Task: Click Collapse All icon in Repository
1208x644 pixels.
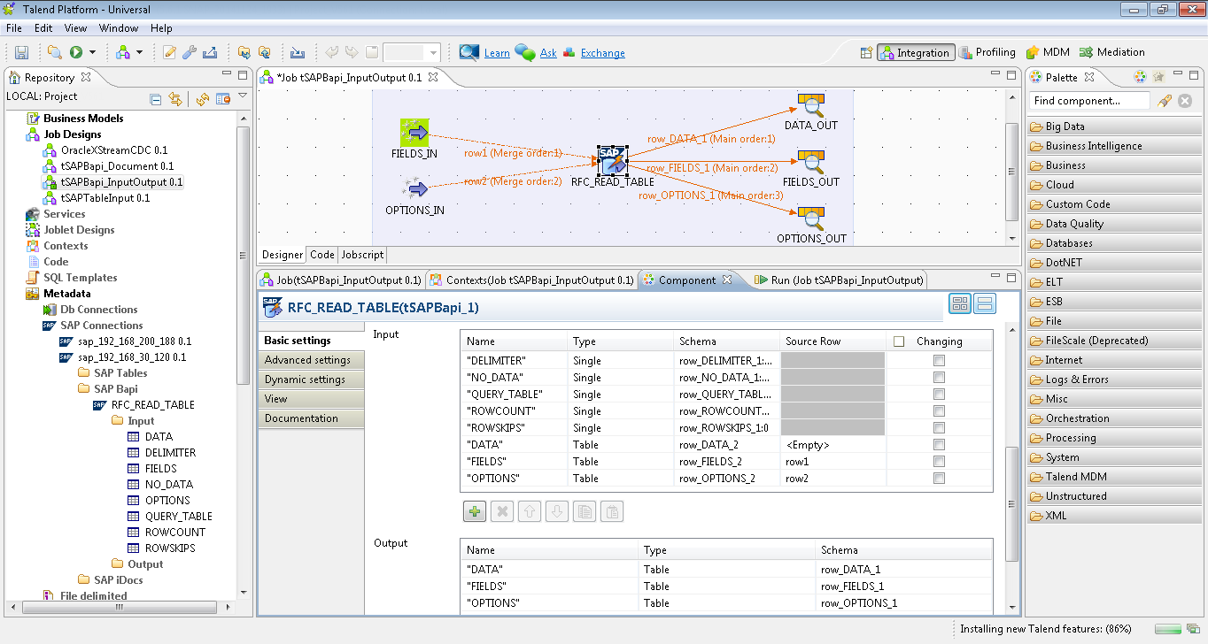Action: (156, 99)
